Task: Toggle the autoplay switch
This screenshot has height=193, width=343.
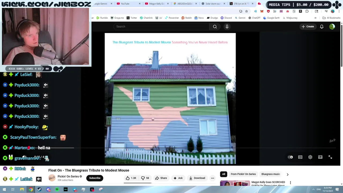Action: [290, 157]
